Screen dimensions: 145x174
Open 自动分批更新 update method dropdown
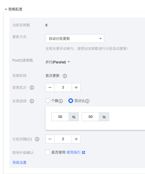(75, 39)
